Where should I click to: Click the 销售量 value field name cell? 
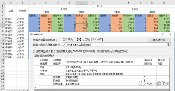click(x=59, y=77)
